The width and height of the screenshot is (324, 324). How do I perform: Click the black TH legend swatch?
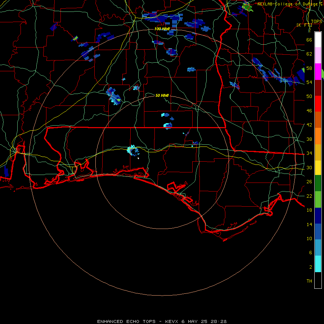318,280
